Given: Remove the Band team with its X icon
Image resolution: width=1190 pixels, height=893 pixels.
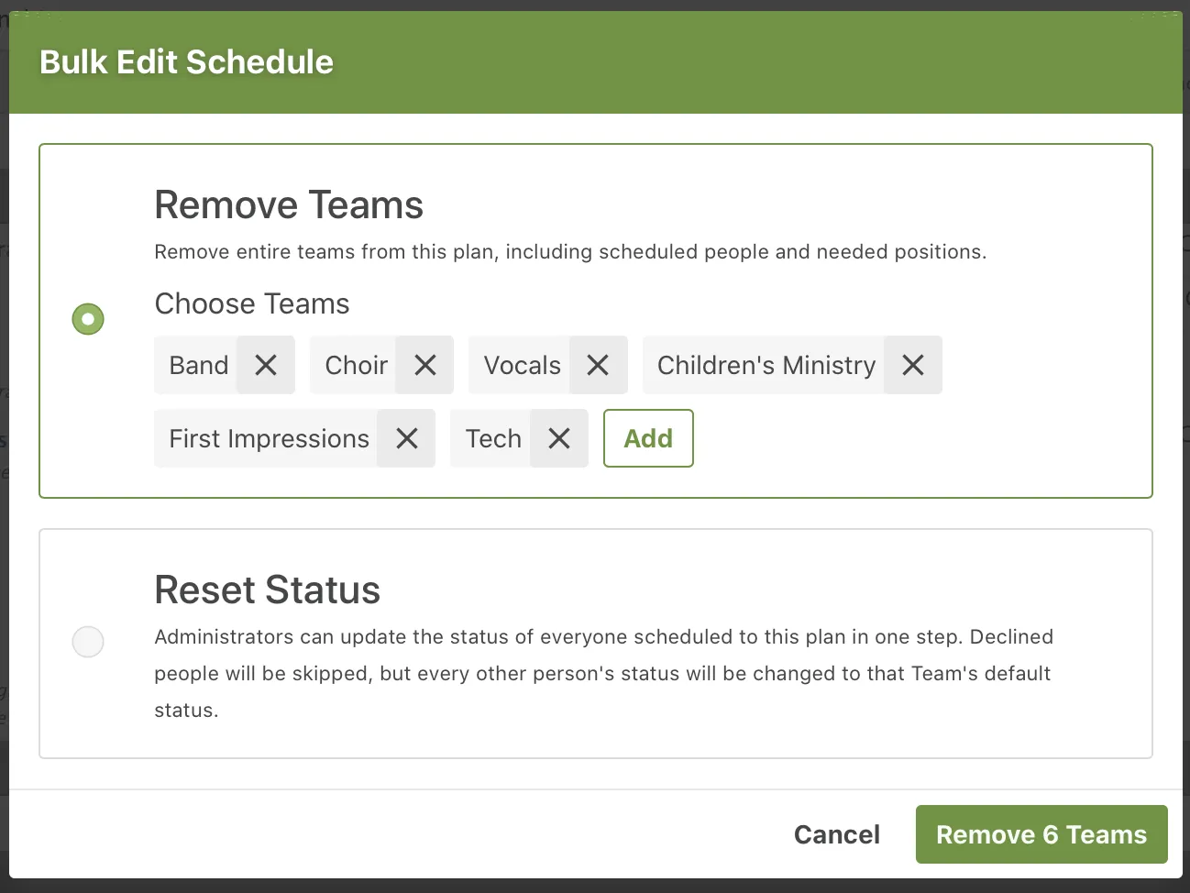Looking at the screenshot, I should pos(265,365).
